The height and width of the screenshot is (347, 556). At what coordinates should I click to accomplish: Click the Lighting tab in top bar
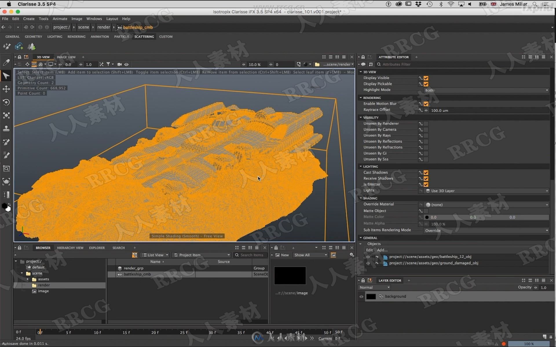tap(55, 36)
